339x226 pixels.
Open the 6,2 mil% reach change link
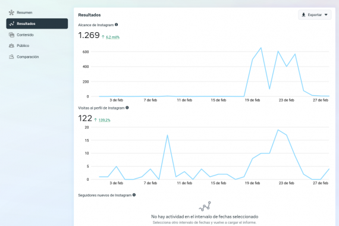coord(112,37)
